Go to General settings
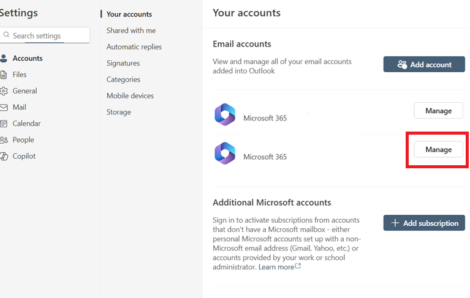Screen dimensions: 470x298 pyautogui.click(x=25, y=91)
